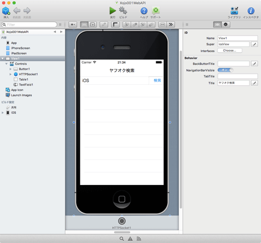
Task: Click the layout editor horizontal scrollbar
Action: (x=122, y=232)
